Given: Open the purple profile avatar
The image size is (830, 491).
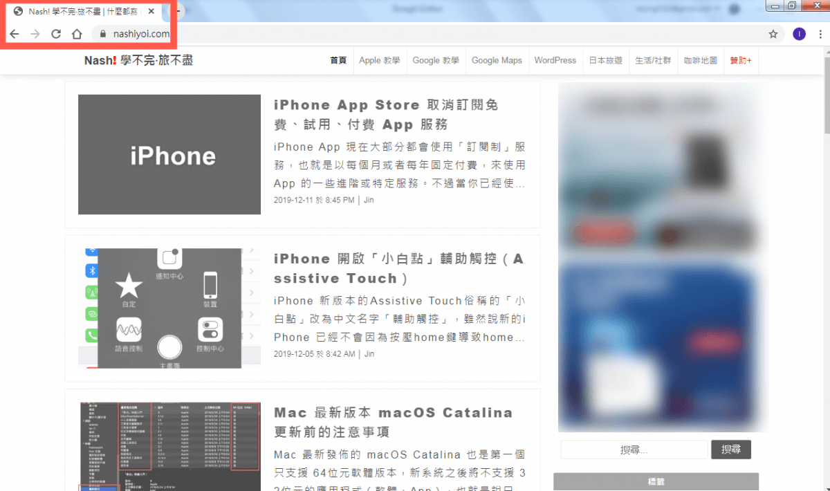Looking at the screenshot, I should point(799,34).
